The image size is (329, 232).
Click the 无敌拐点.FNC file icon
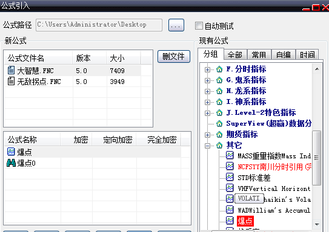[x=11, y=81]
